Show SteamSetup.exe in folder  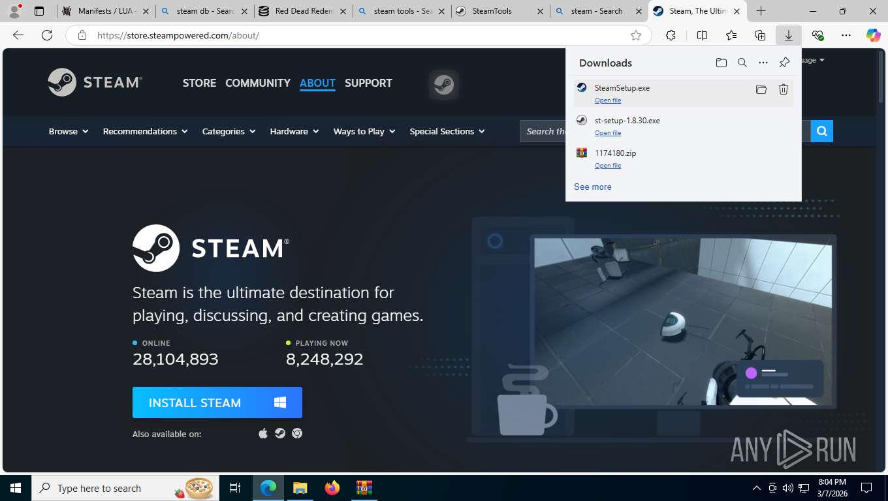761,89
